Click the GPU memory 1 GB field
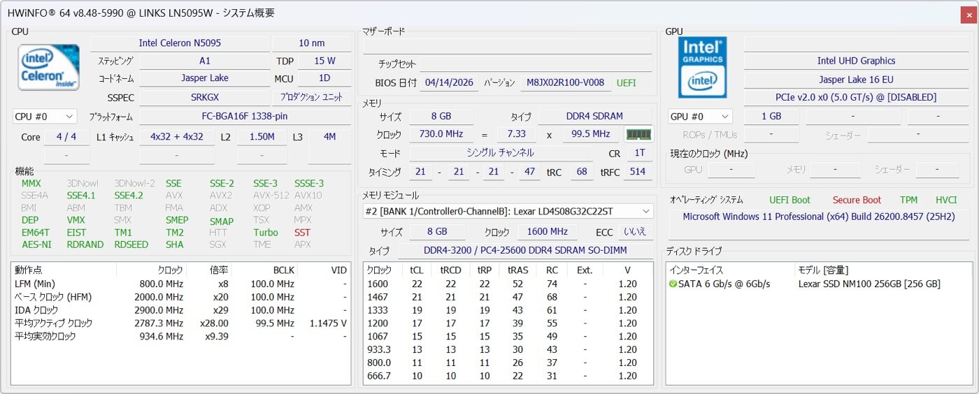This screenshot has height=394, width=979. click(771, 117)
